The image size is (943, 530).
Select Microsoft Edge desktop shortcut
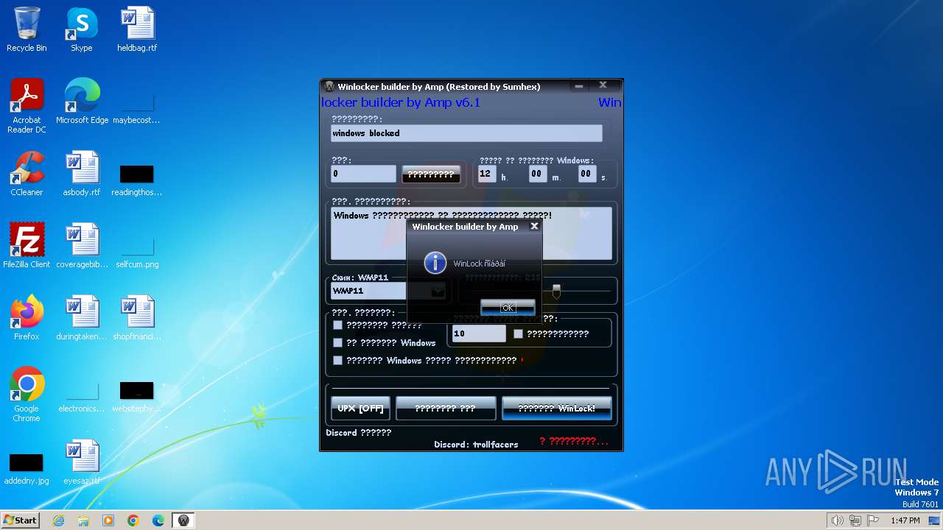(x=82, y=102)
